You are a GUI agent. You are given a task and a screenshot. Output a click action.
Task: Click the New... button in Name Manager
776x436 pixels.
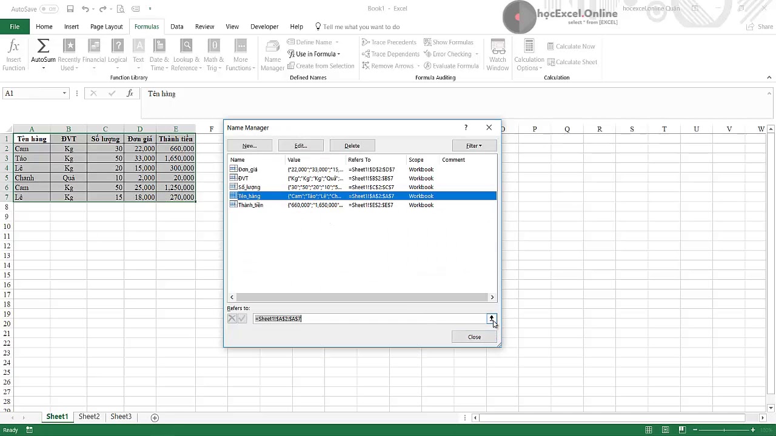click(x=249, y=146)
